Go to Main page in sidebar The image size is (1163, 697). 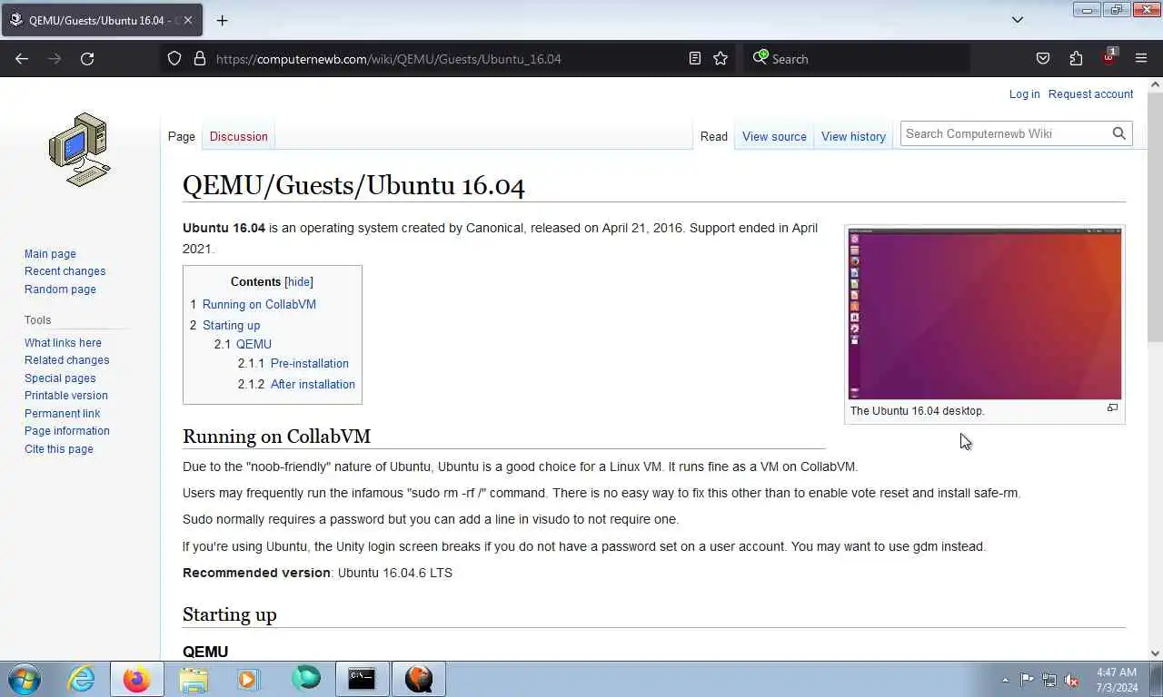(50, 254)
